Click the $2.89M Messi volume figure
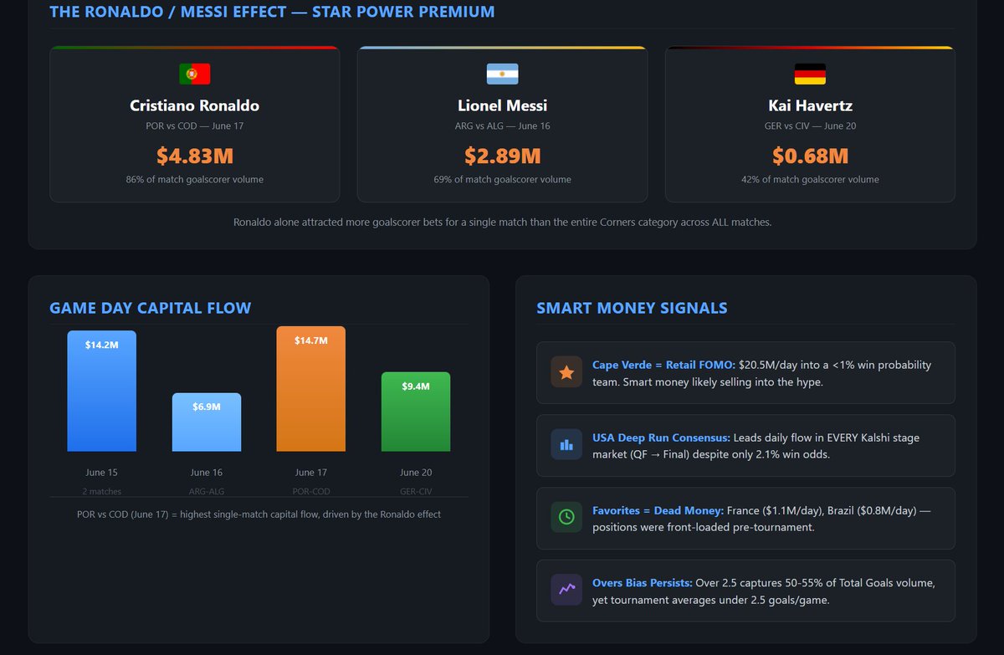1004x655 pixels. [x=502, y=156]
